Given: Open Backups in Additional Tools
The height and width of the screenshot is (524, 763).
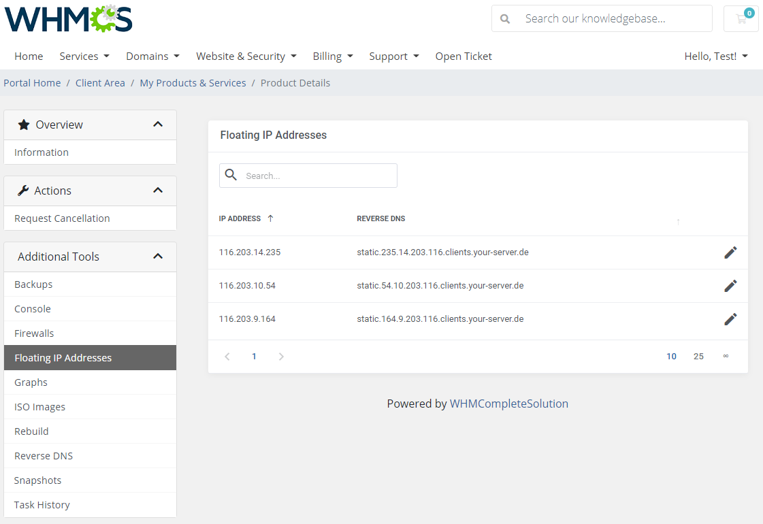Looking at the screenshot, I should 90,284.
